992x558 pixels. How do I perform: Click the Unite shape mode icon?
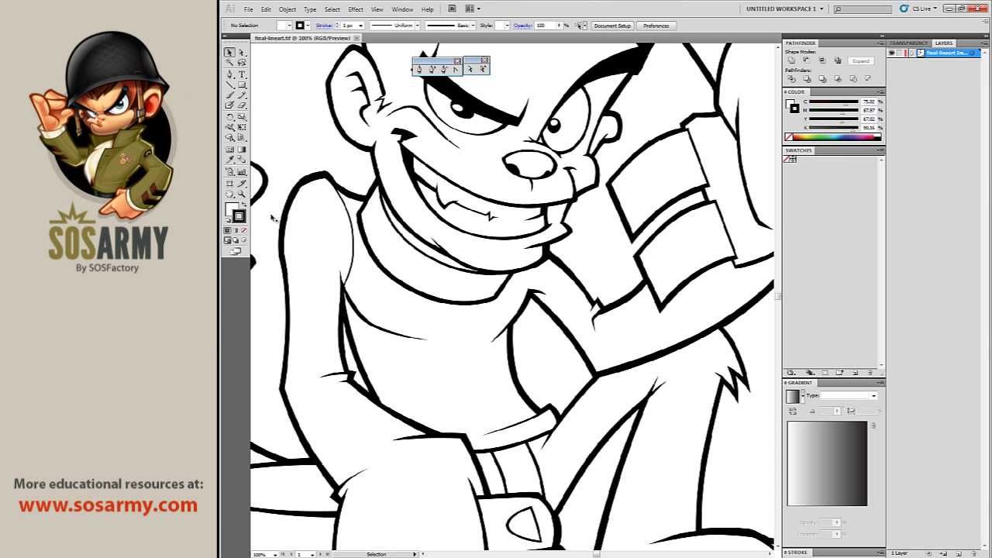[x=791, y=60]
